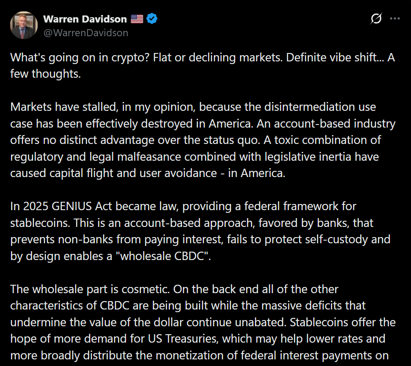Open Grok explain-this-post icon
The width and height of the screenshot is (411, 366).
pos(376,19)
